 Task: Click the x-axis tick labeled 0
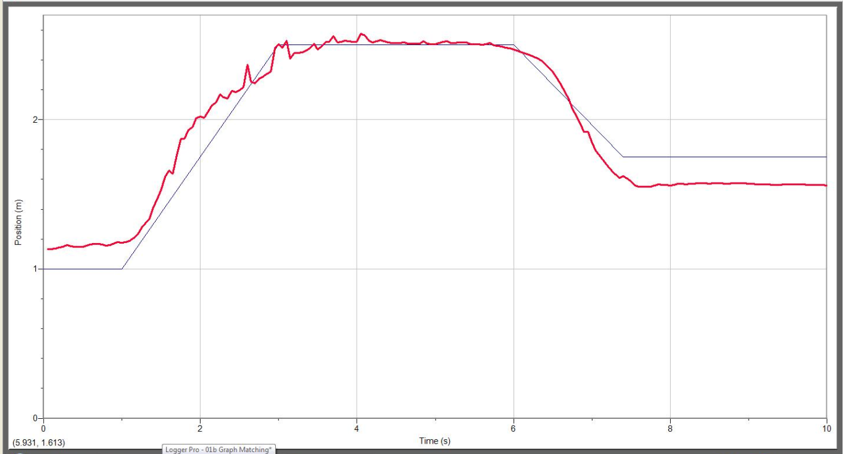[x=43, y=427]
